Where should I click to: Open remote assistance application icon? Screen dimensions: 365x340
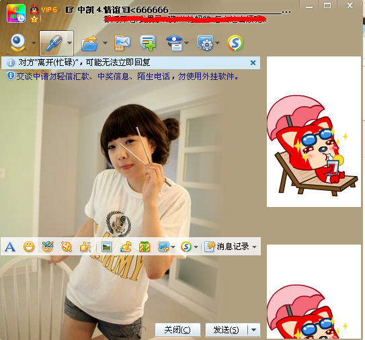205,43
